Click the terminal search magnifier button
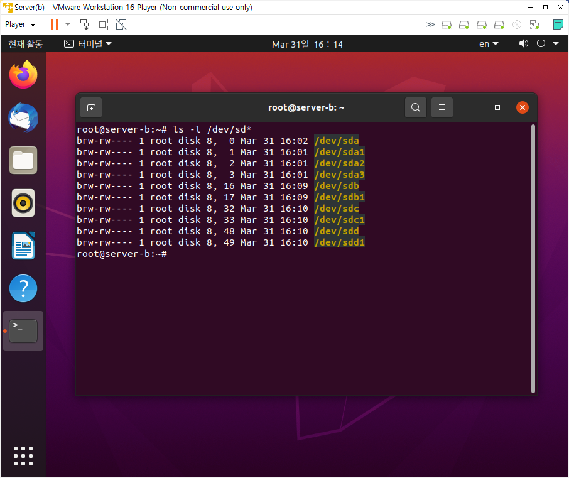The image size is (569, 478). pos(416,107)
